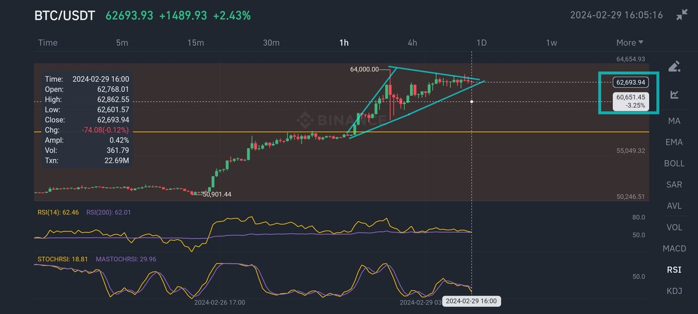Image resolution: width=698 pixels, height=314 pixels.
Task: Switch to the 1D interval
Action: point(482,42)
